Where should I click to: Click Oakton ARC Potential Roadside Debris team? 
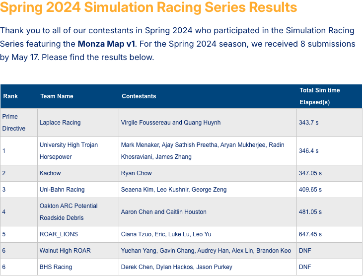click(x=69, y=212)
